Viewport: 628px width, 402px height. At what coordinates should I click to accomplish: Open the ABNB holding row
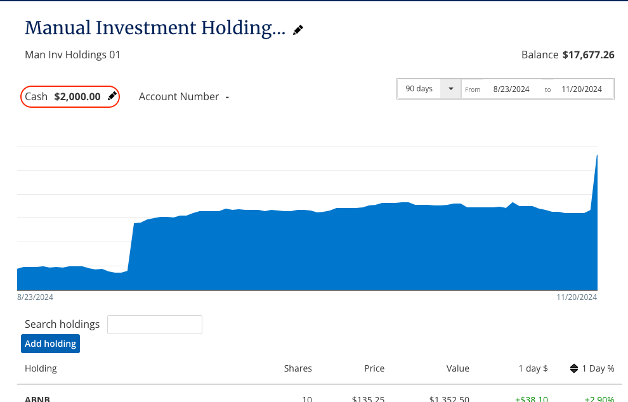tap(319, 398)
